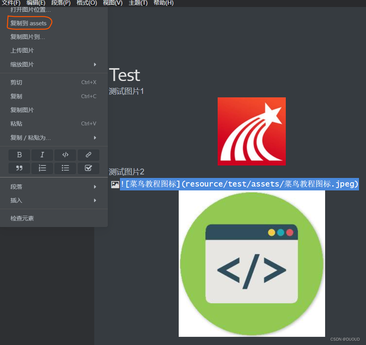Choose 复制图片到... menu entry

(54, 37)
